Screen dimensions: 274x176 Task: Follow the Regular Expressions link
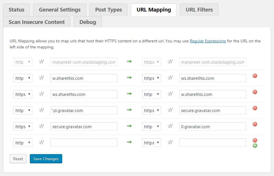pos(208,41)
